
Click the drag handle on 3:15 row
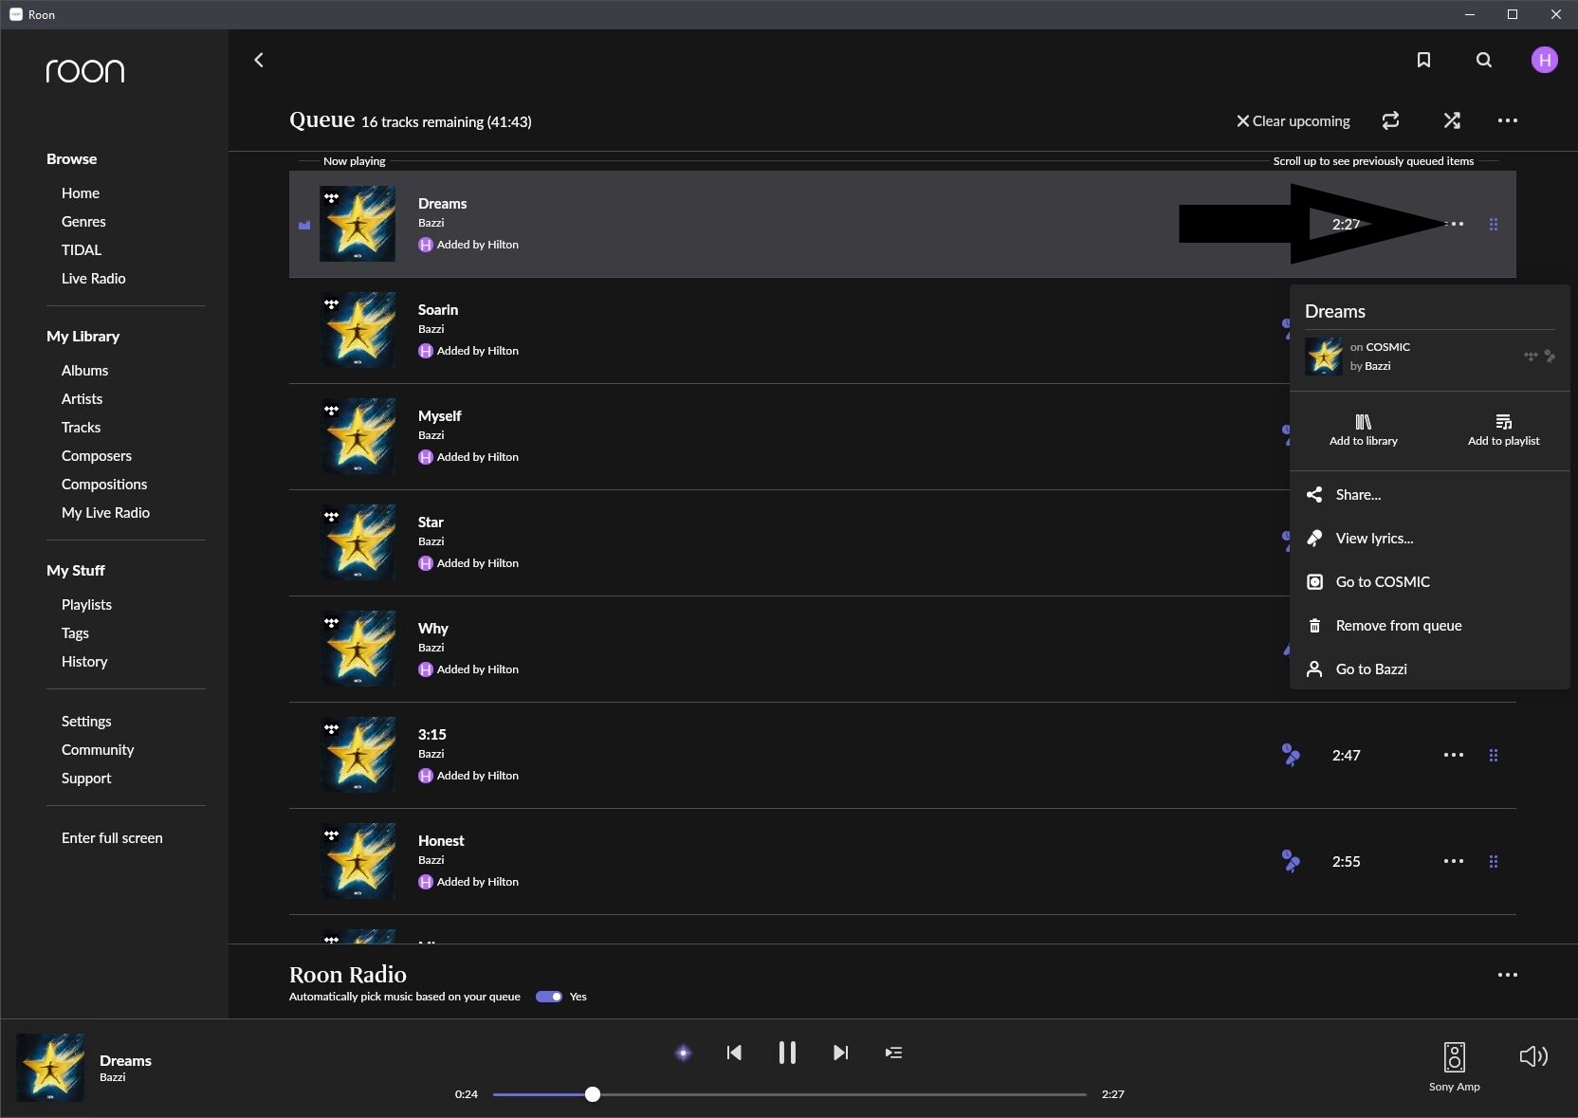pyautogui.click(x=1494, y=756)
